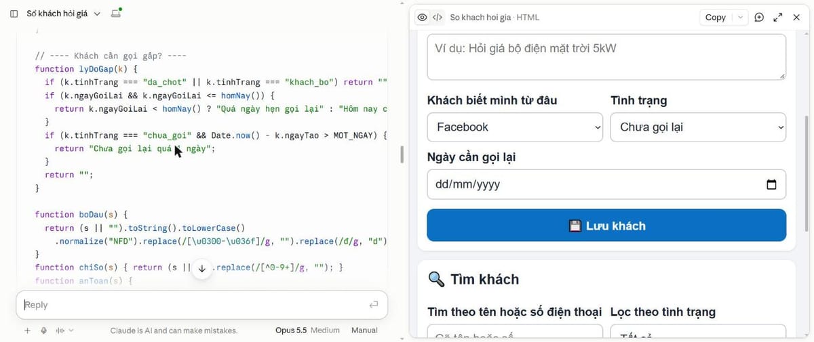This screenshot has height=342, width=814.
Task: Click the add comment bubble icon
Action: (x=759, y=18)
